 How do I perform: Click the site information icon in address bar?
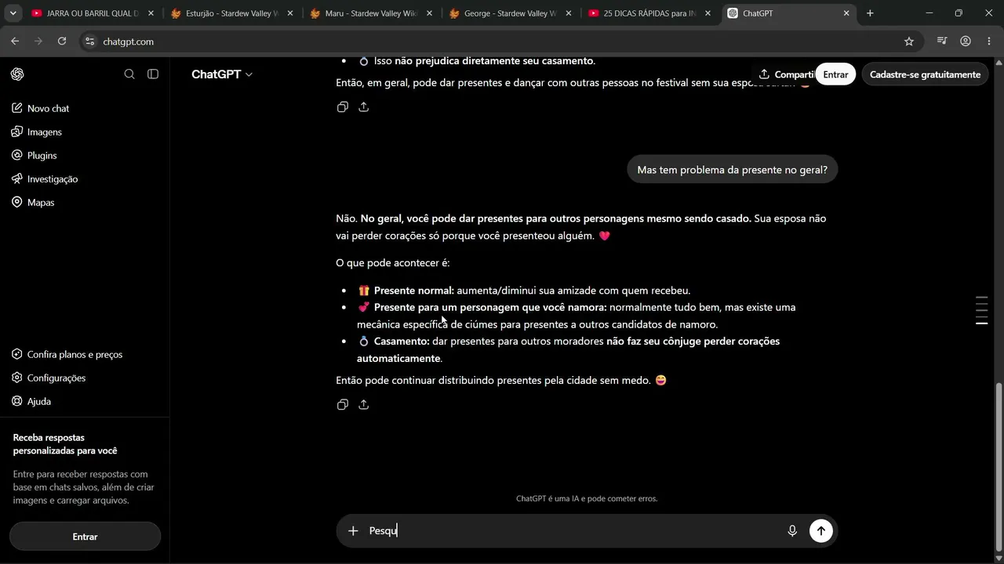(x=89, y=42)
